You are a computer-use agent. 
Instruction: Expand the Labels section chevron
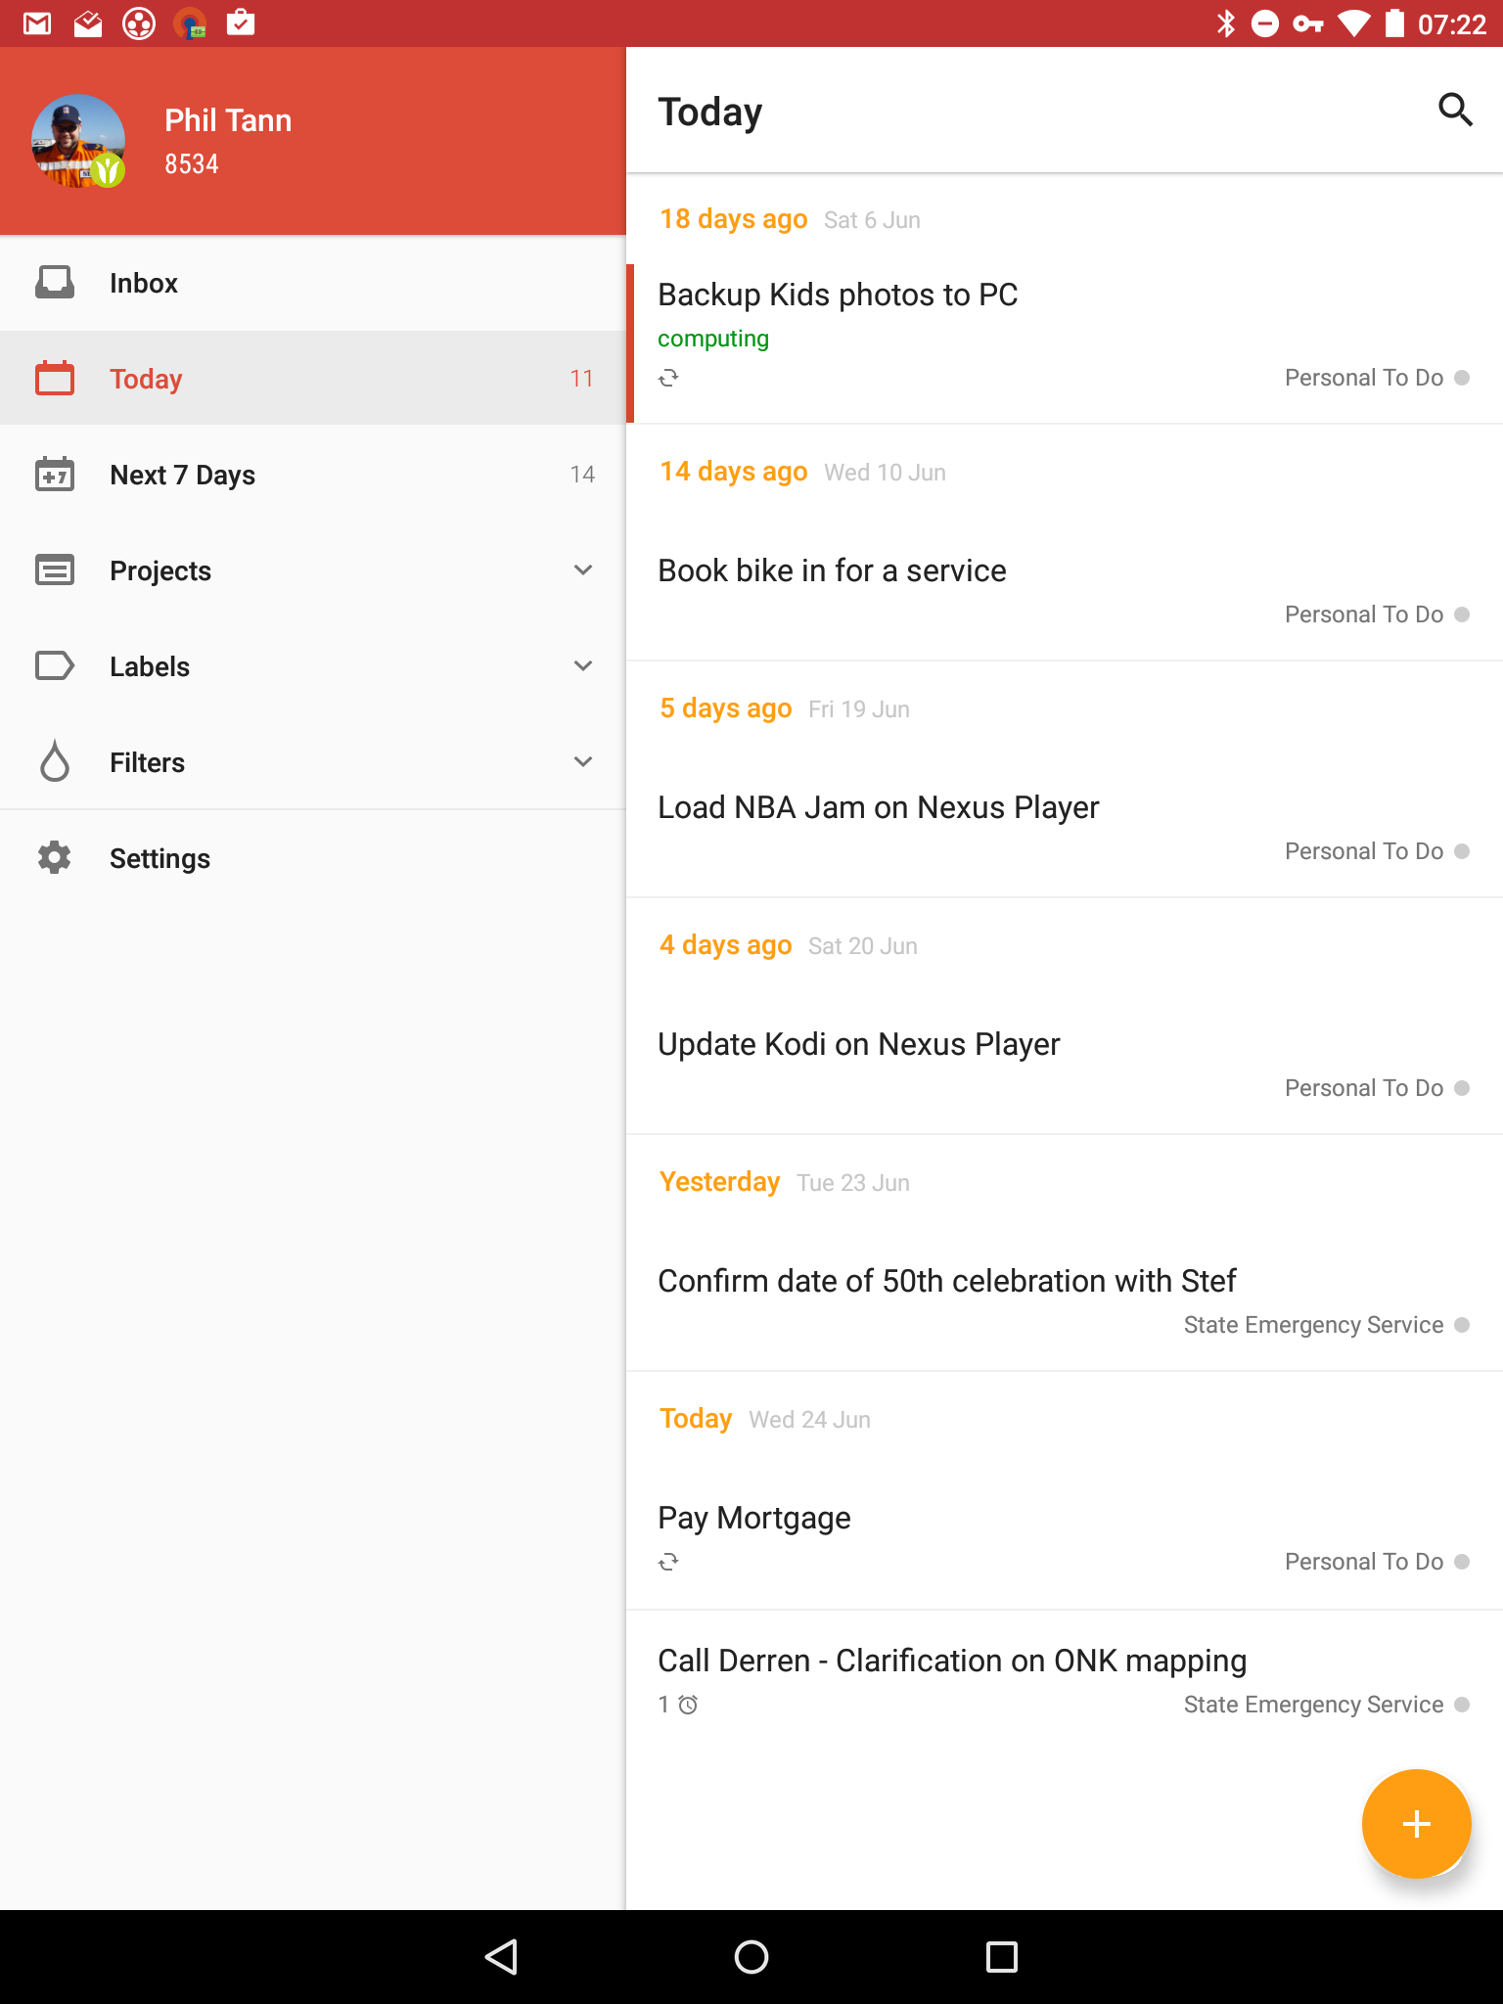583,665
